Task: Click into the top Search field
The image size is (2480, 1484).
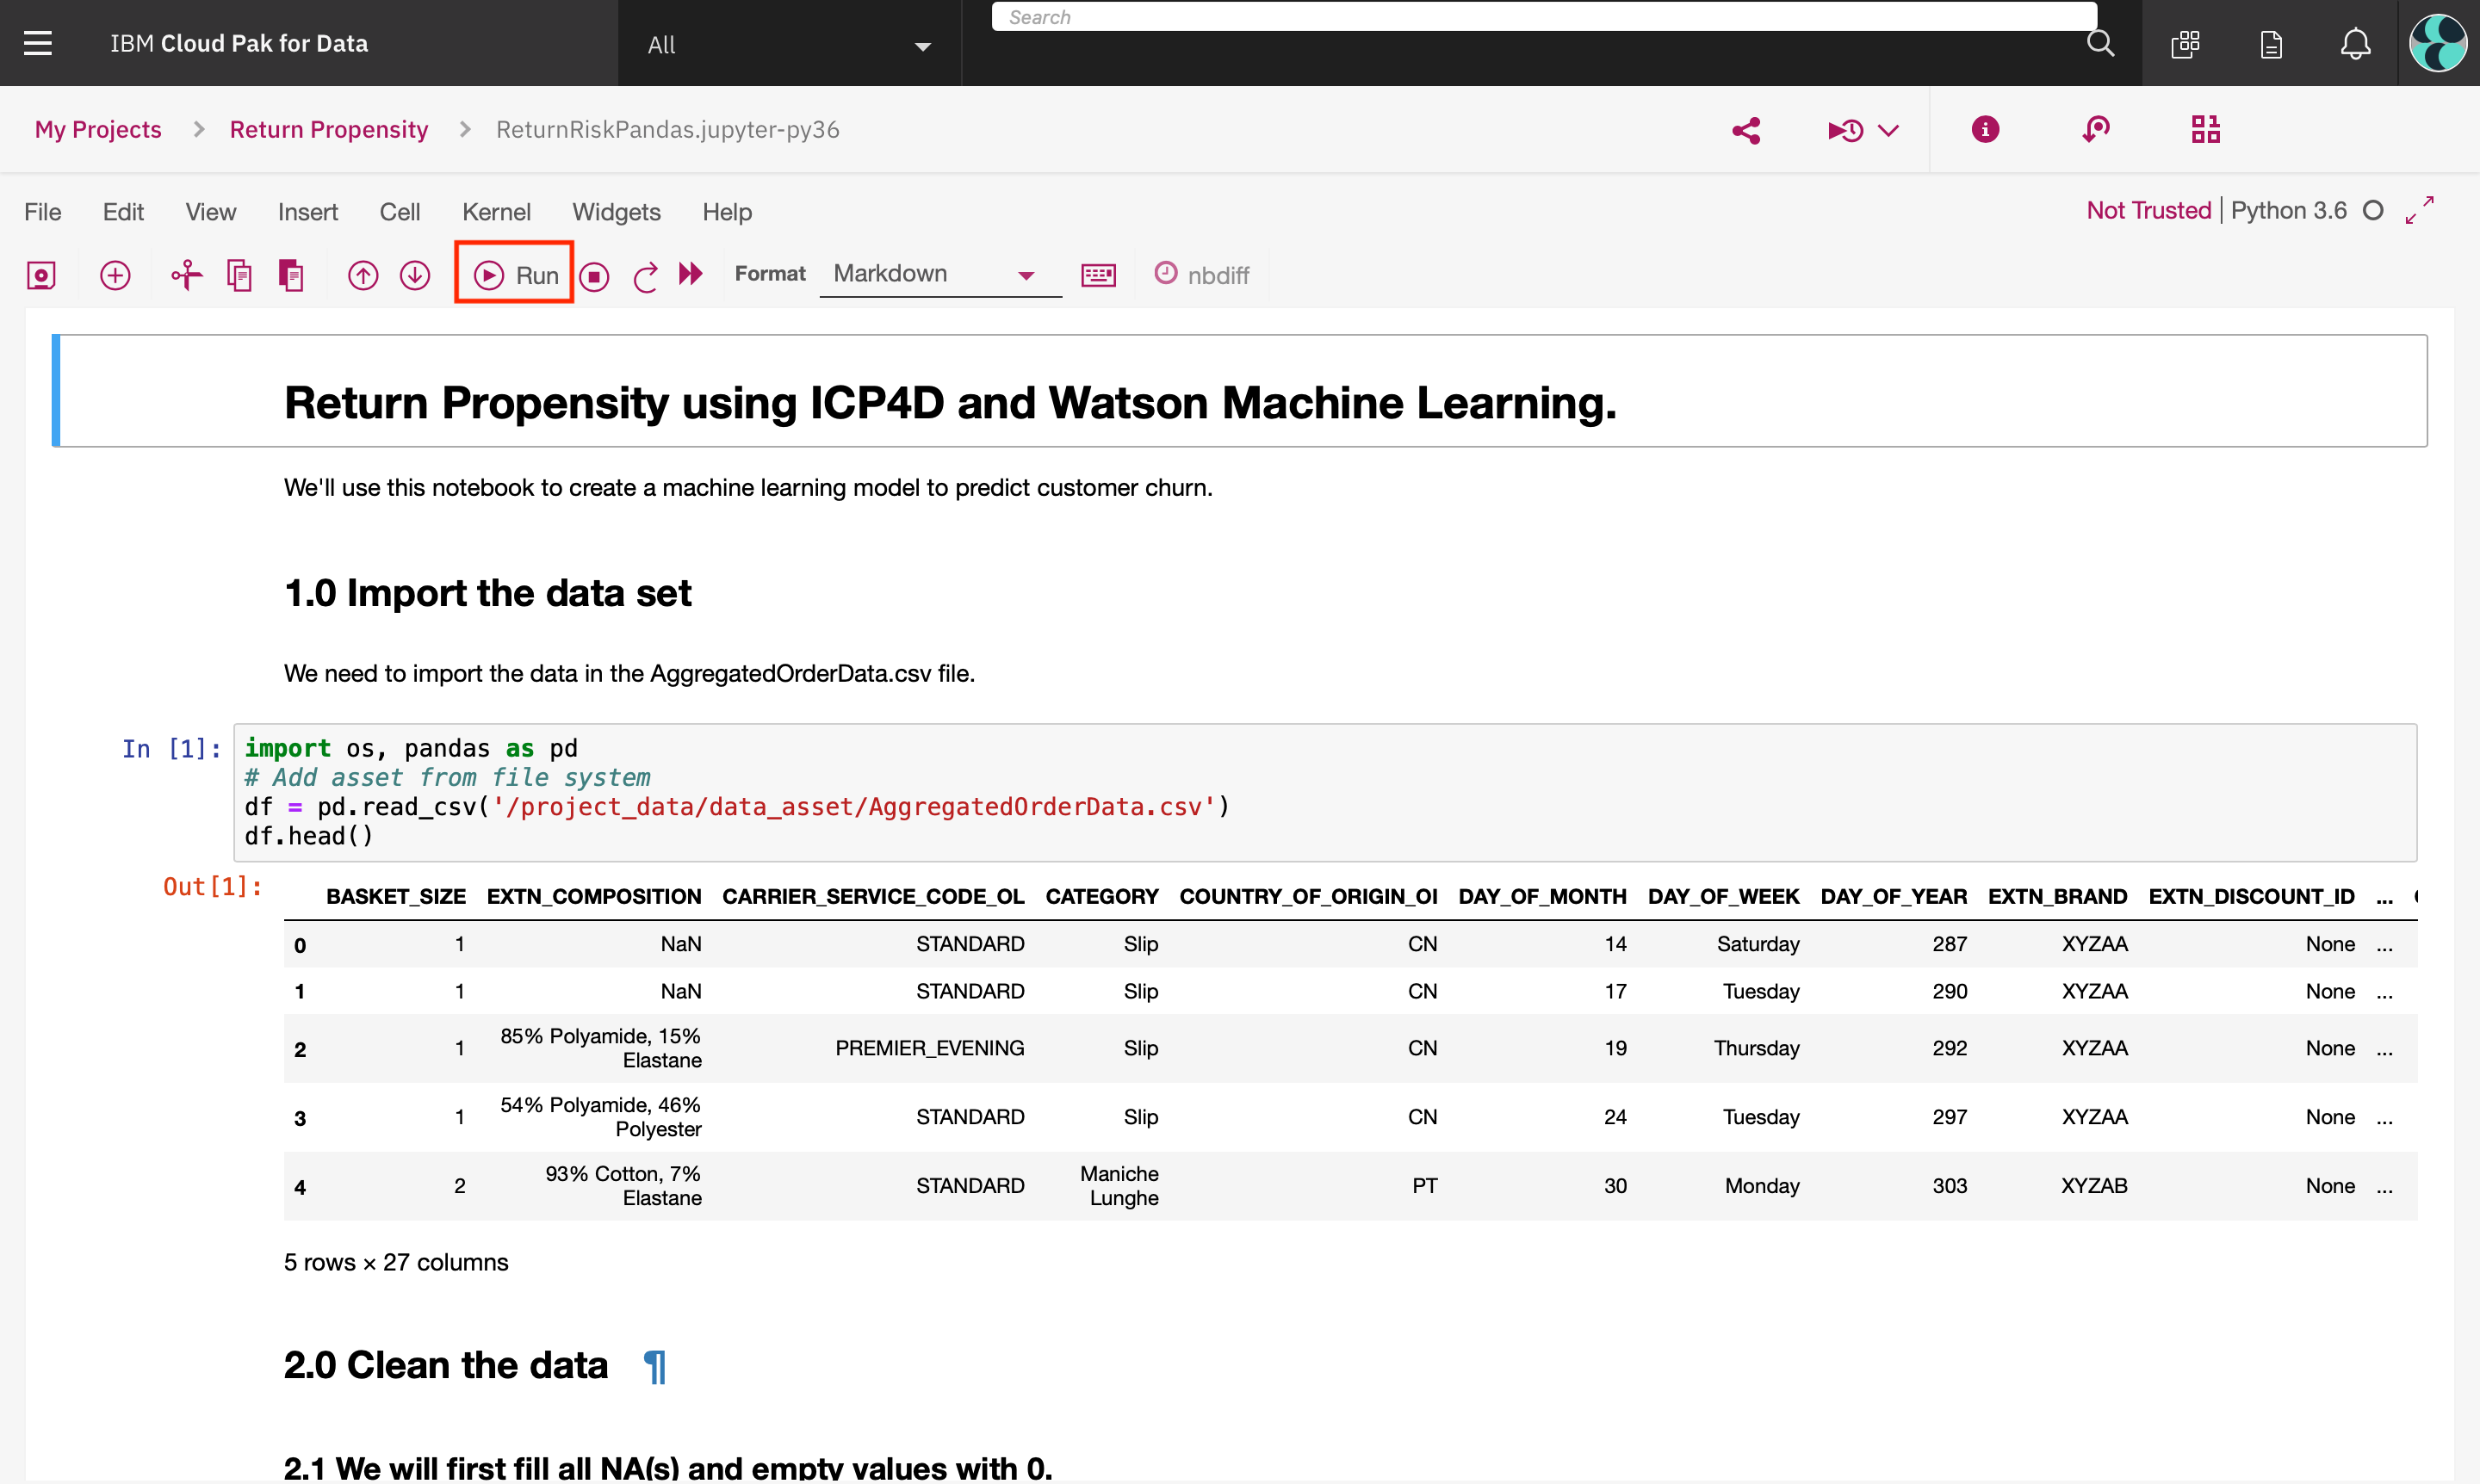Action: pos(1541,17)
